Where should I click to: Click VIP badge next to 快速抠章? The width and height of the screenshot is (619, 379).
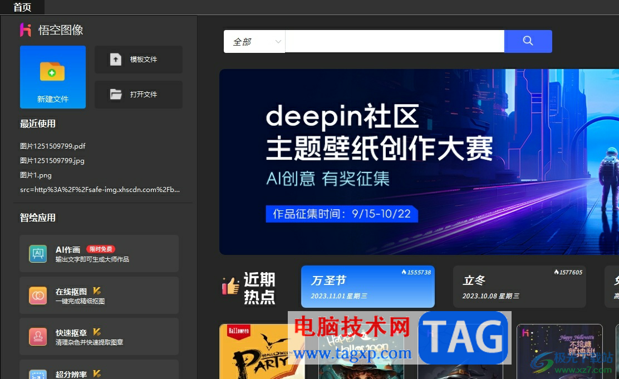click(x=97, y=332)
